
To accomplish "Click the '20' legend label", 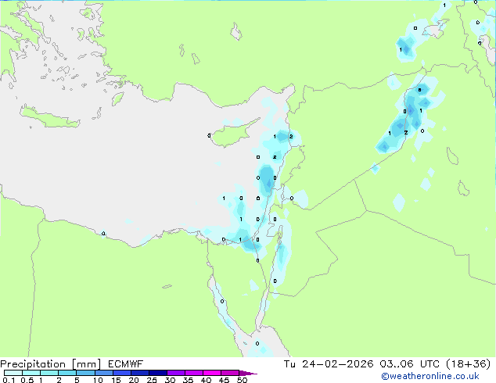I will click(x=134, y=380).
